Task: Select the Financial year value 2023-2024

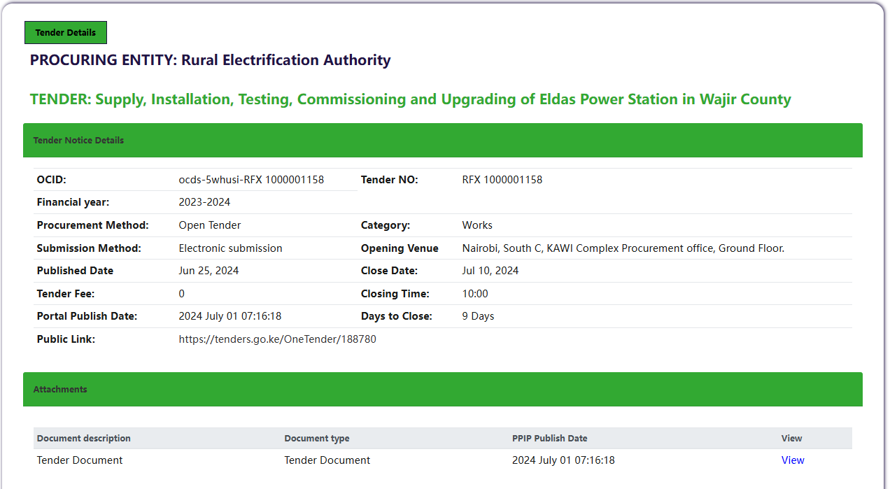Action: (205, 202)
